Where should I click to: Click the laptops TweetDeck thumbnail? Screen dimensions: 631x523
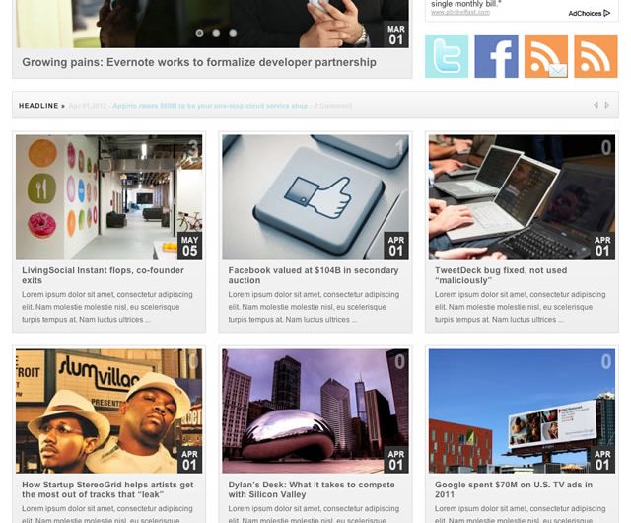[522, 196]
